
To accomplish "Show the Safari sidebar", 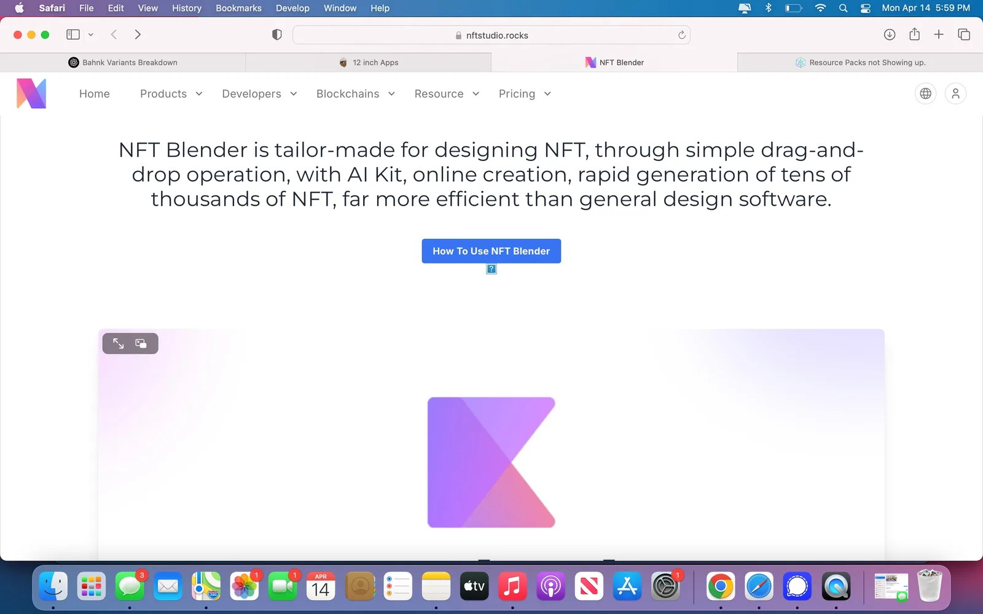I will click(73, 34).
